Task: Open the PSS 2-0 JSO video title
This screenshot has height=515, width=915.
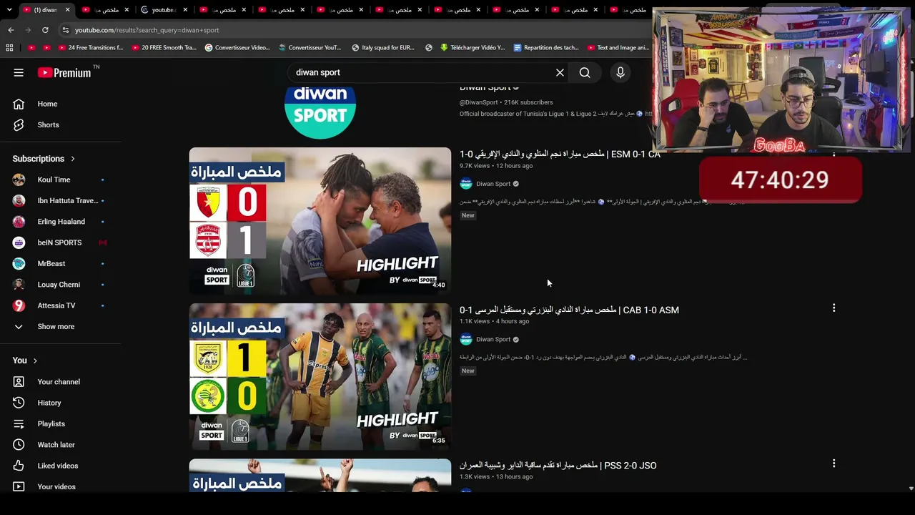Action: (558, 466)
